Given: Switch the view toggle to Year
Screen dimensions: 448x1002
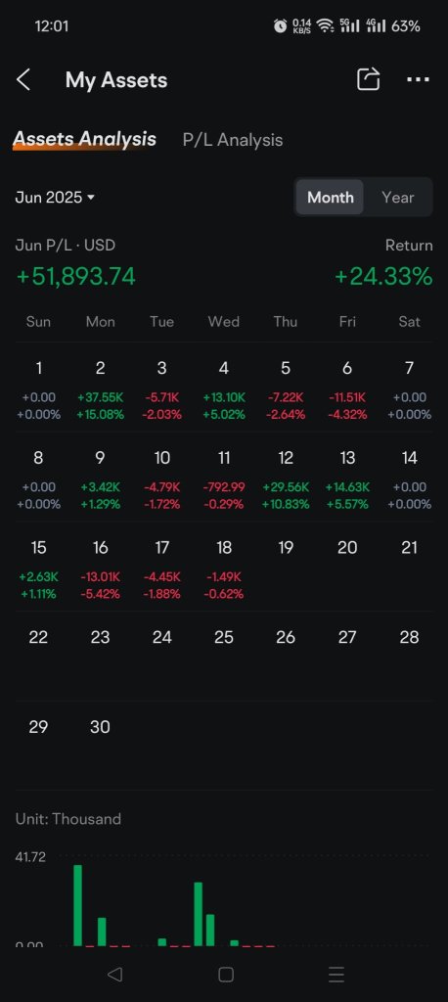Looking at the screenshot, I should pyautogui.click(x=397, y=197).
